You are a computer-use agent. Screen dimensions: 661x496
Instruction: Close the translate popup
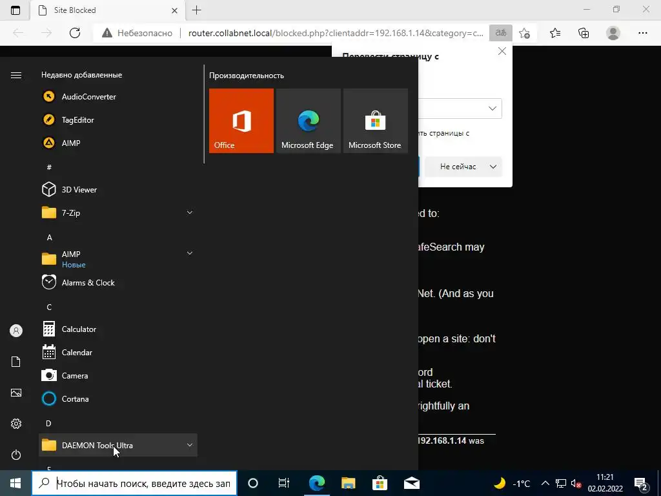[x=502, y=51]
